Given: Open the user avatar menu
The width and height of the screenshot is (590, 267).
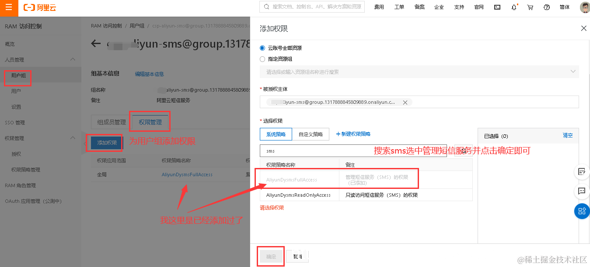Looking at the screenshot, I should click(x=585, y=7).
